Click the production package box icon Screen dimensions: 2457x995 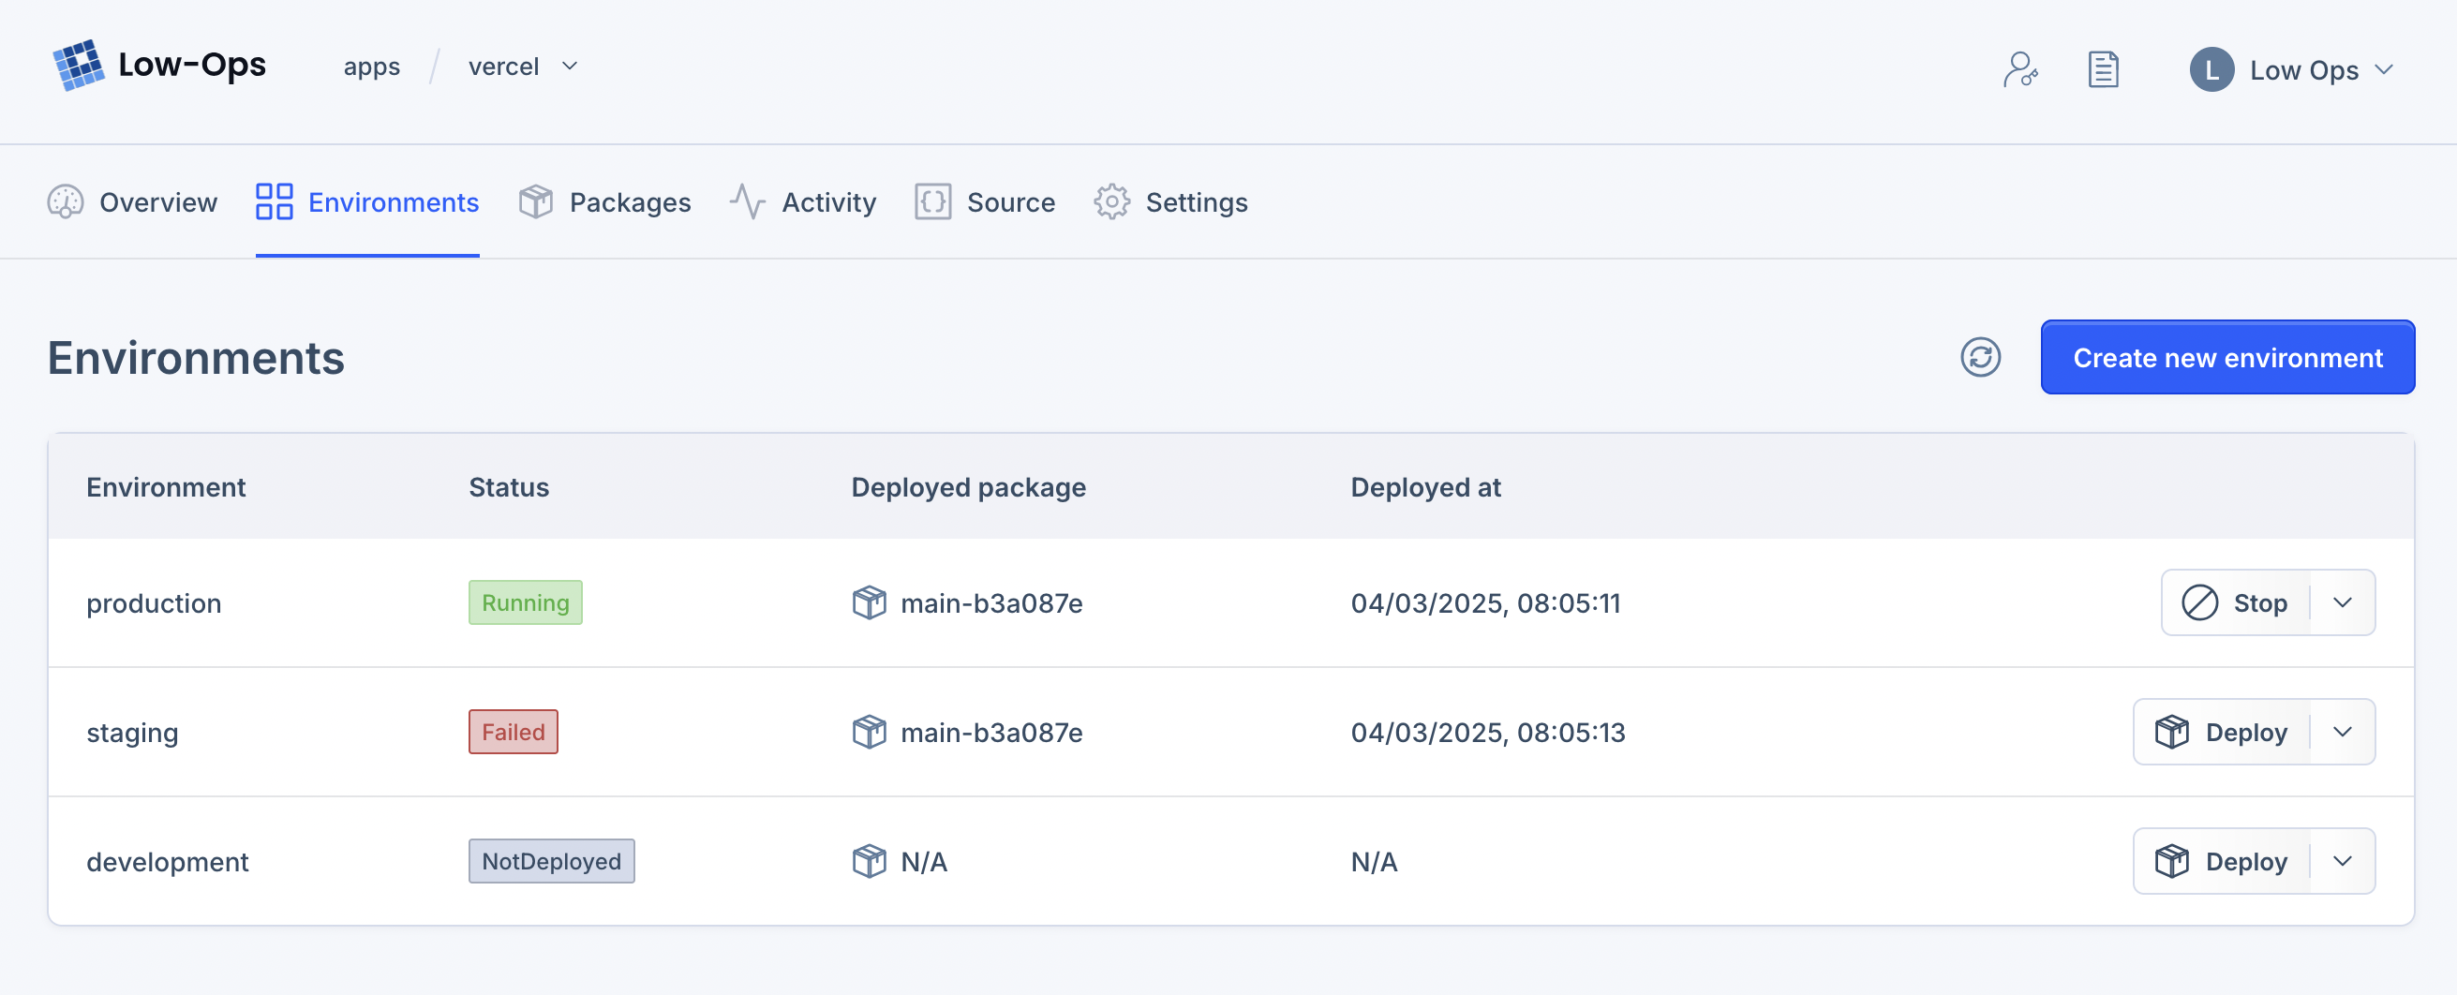pyautogui.click(x=869, y=603)
